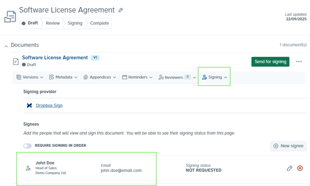The height and width of the screenshot is (186, 310).
Task: Click the Signing person-pen icon in toolbar
Action: pos(204,77)
